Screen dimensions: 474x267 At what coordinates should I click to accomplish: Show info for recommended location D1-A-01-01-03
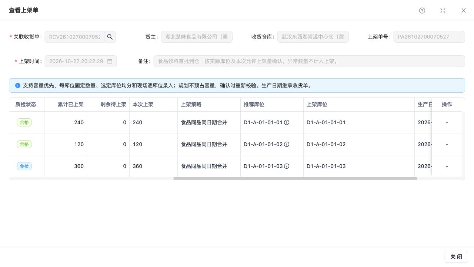(x=287, y=166)
